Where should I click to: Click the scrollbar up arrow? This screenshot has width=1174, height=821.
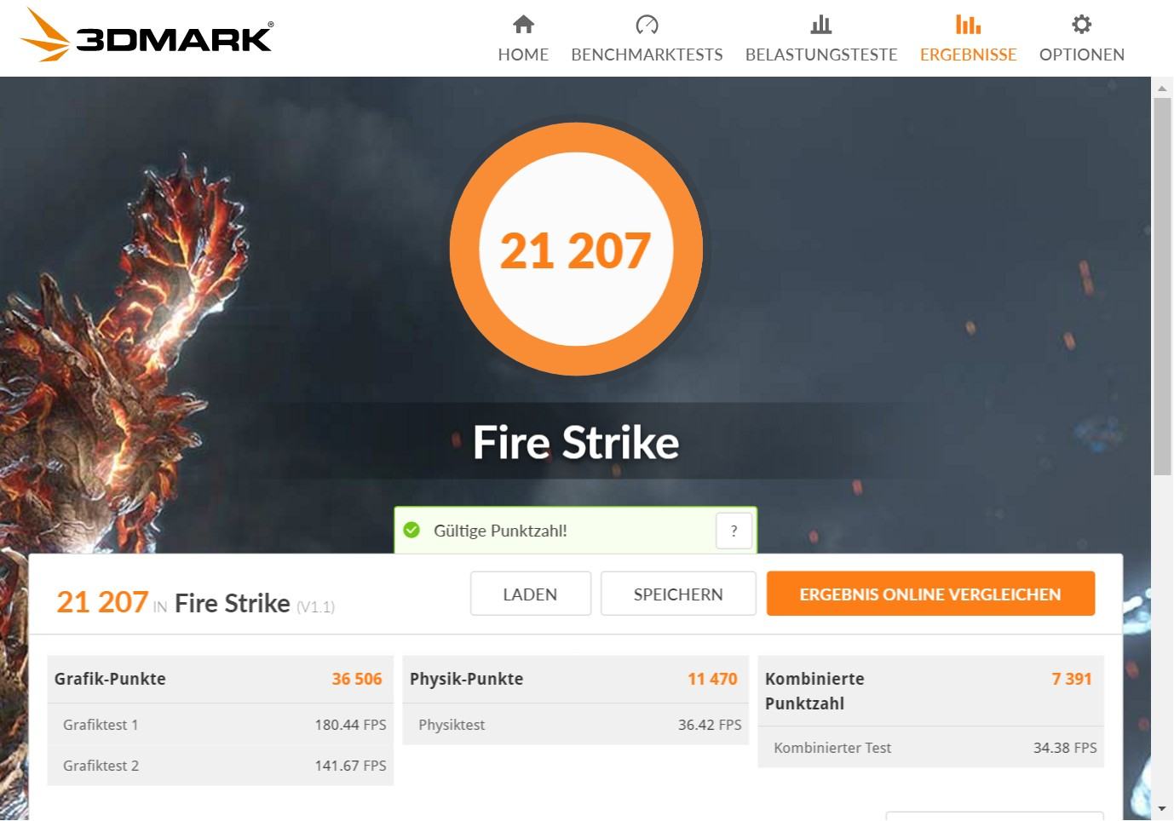coord(1162,87)
